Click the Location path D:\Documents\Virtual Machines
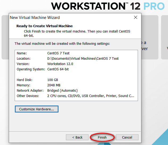 [x=83, y=59]
